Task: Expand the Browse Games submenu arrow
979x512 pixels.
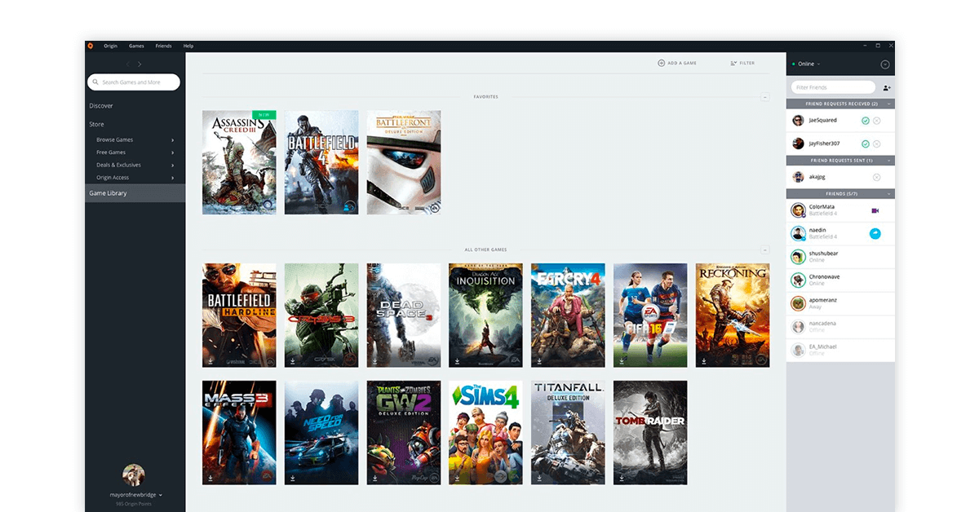Action: click(173, 139)
